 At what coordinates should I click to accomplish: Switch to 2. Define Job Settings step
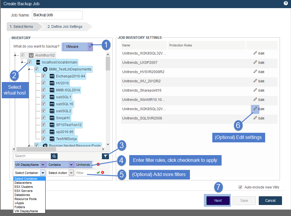point(65,27)
